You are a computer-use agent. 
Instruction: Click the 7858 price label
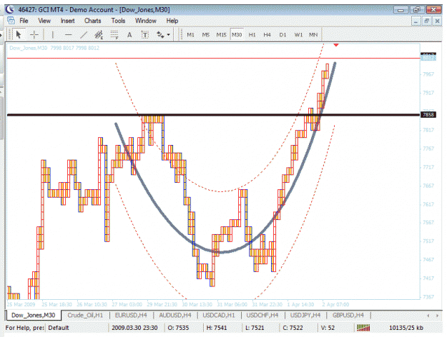pos(428,115)
